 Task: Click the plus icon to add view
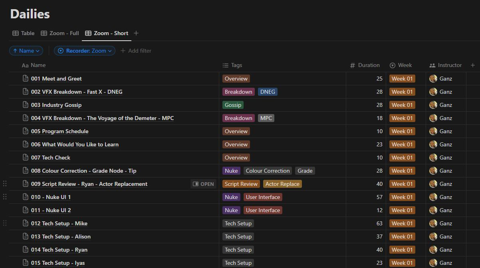136,33
